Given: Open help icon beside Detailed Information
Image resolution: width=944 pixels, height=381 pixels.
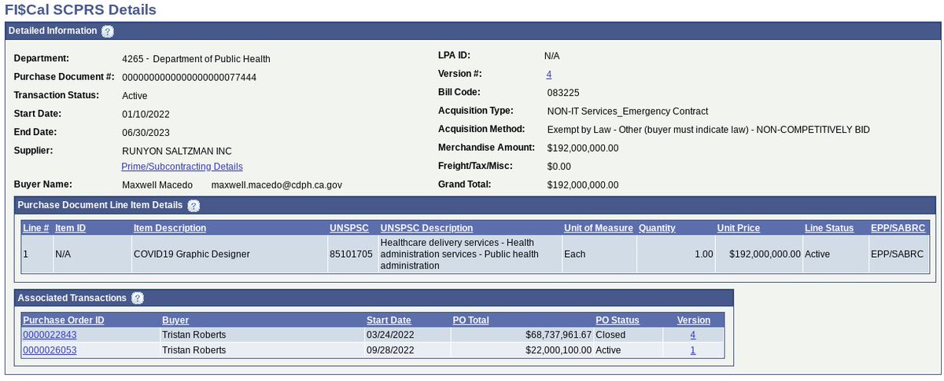Looking at the screenshot, I should point(108,31).
